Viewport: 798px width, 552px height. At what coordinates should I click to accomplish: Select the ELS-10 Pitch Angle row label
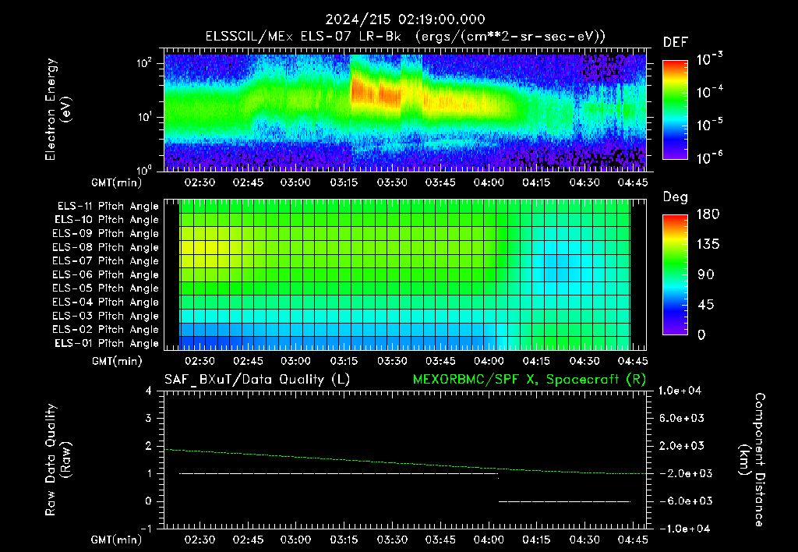[x=107, y=220]
